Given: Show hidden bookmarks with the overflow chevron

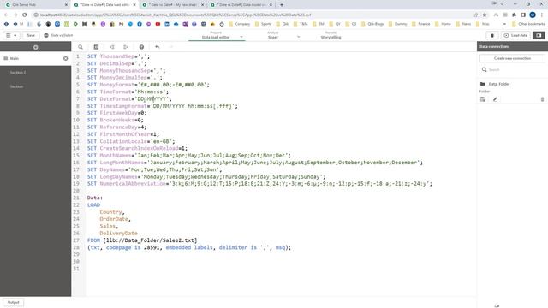Looking at the screenshot, I should pos(504,24).
